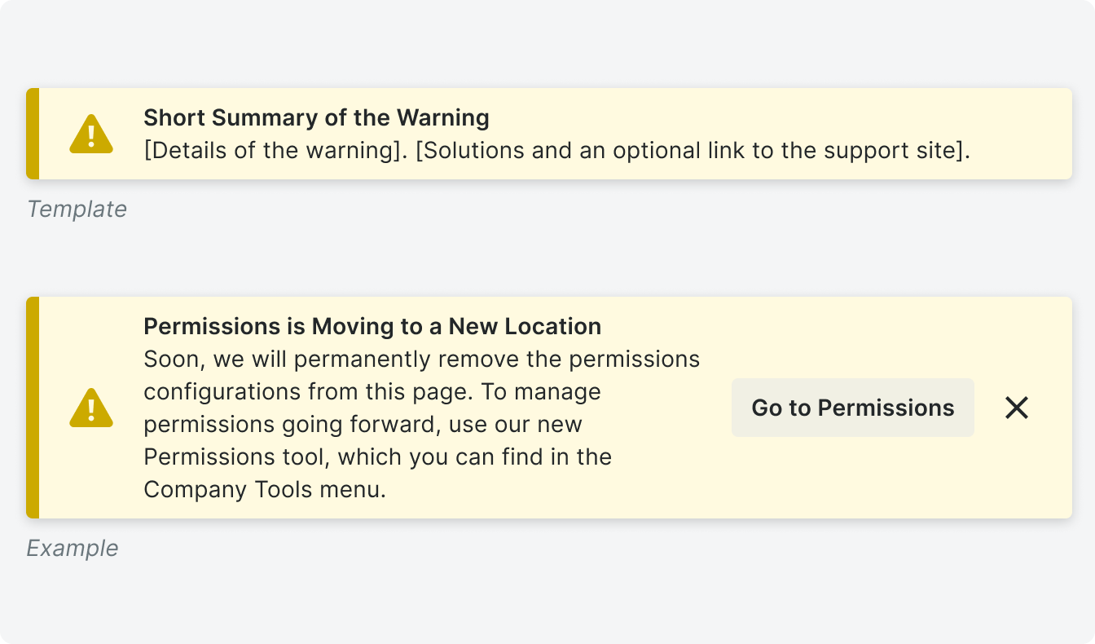Click the warning triangle icon in Template banner
This screenshot has width=1095, height=644.
click(91, 134)
